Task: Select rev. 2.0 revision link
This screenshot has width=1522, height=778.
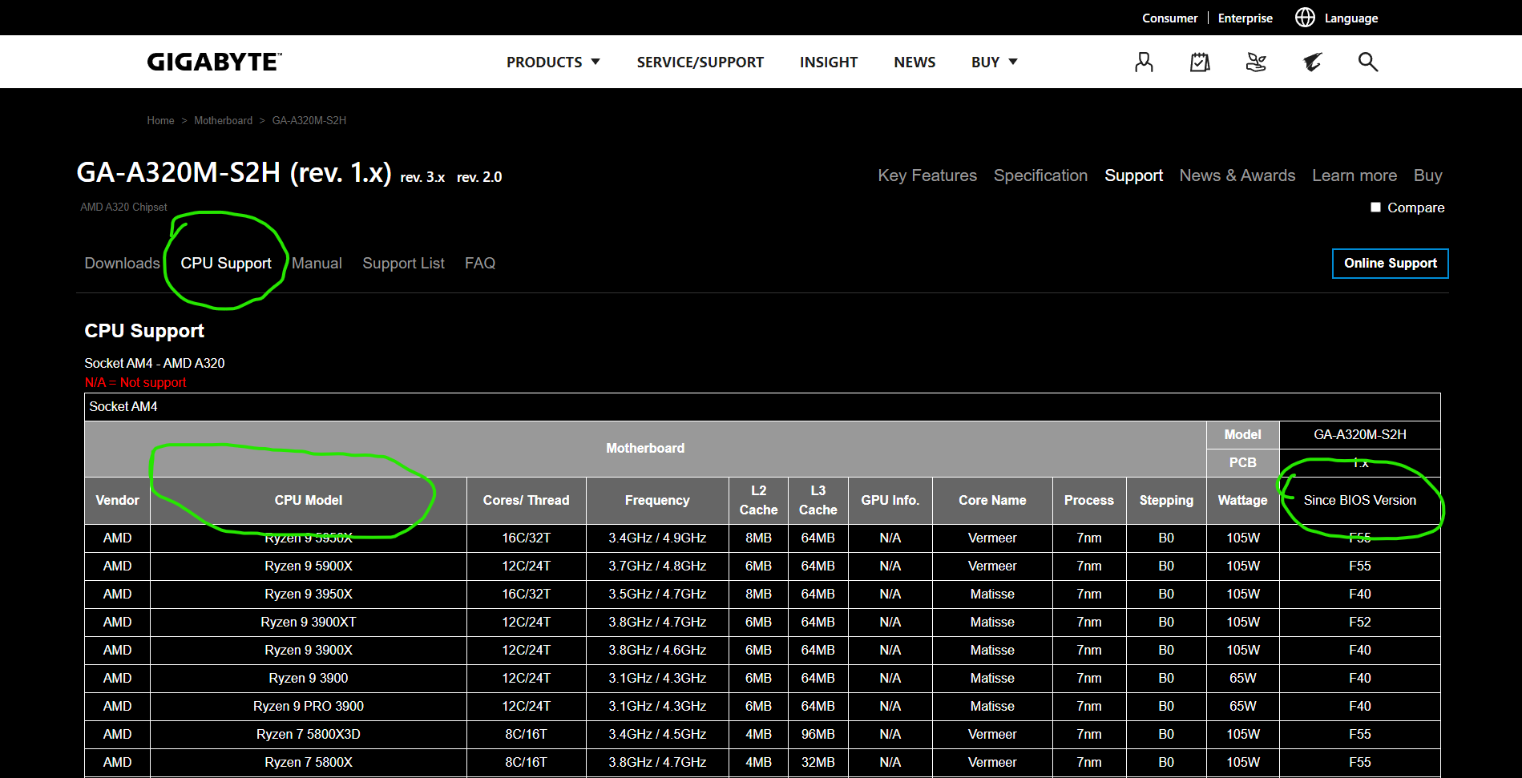Action: (x=479, y=177)
